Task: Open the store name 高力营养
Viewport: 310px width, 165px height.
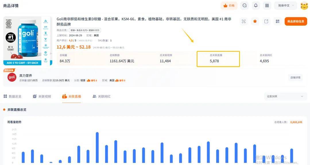Action: (26, 76)
